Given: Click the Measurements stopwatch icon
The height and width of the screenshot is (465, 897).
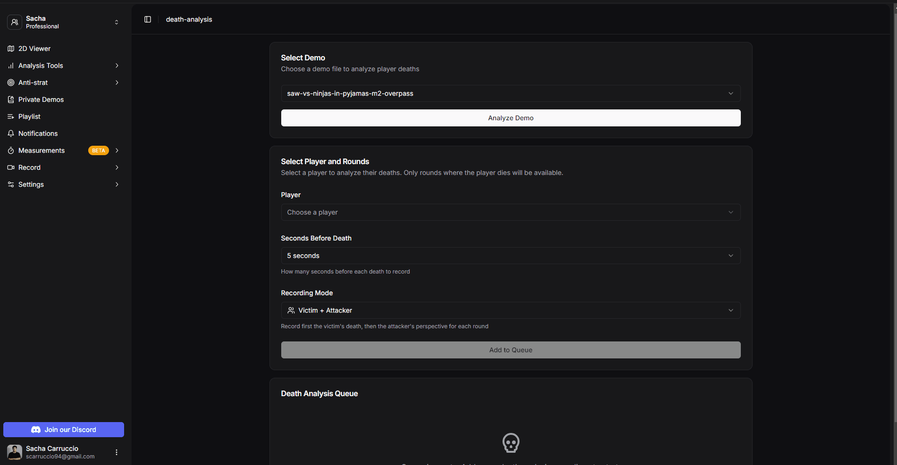Looking at the screenshot, I should pyautogui.click(x=11, y=150).
